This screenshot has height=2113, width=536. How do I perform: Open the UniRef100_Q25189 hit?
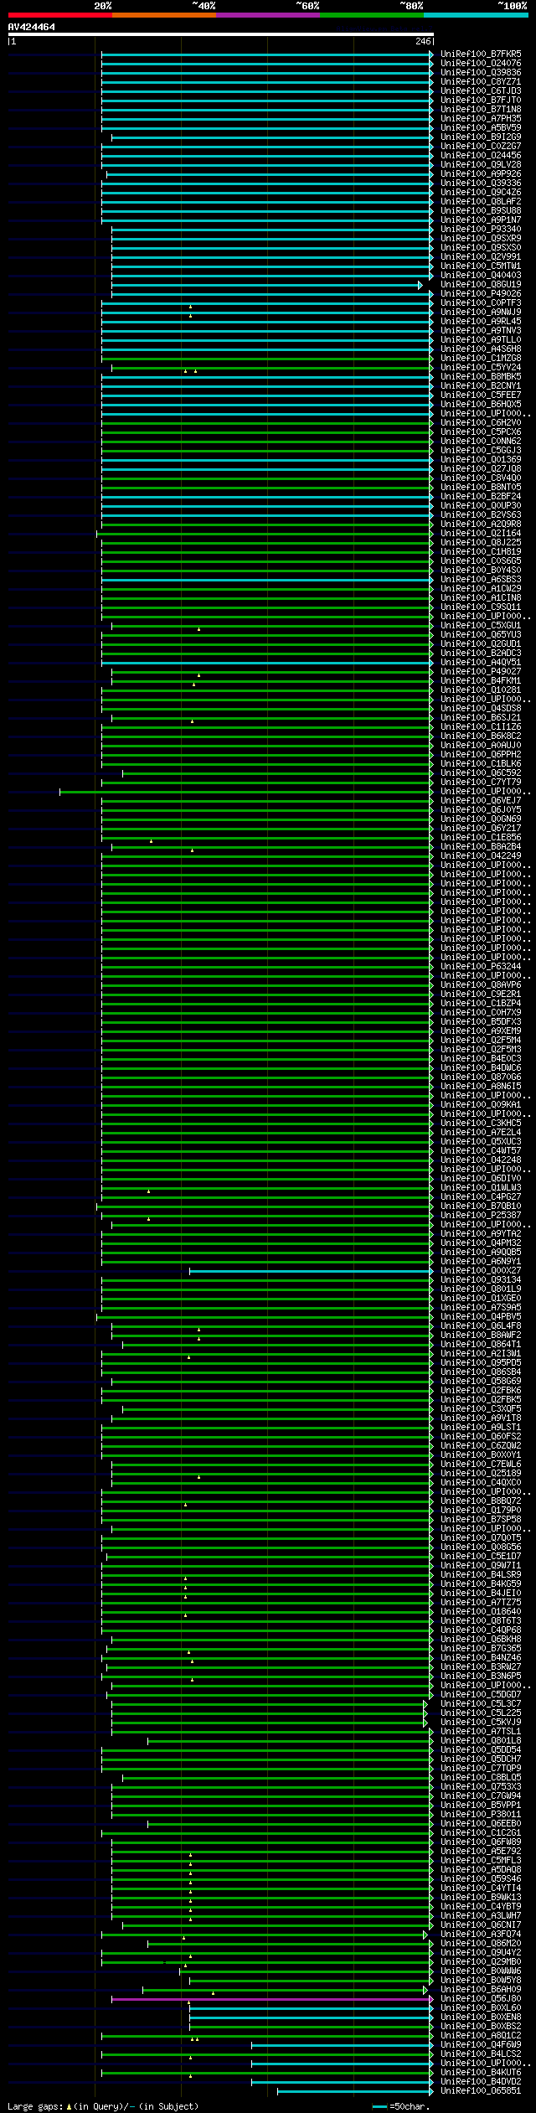[481, 1474]
